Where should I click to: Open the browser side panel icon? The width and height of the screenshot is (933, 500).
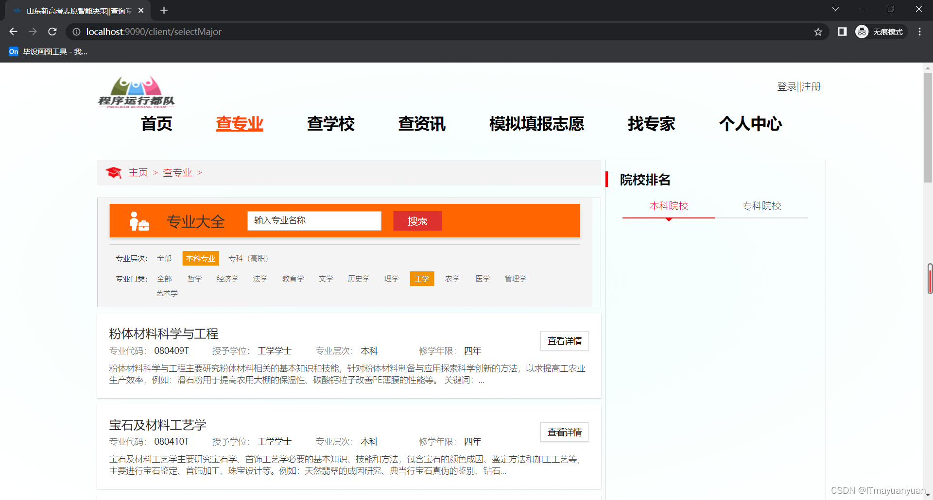click(x=842, y=32)
